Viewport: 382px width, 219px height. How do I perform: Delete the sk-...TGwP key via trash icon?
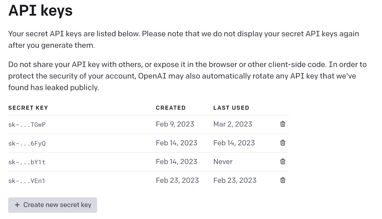tap(283, 124)
